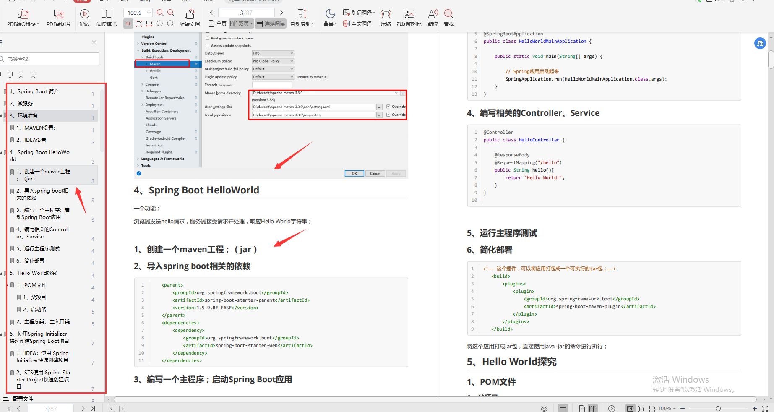Click the plus button beside zoom slider
This screenshot has width=774, height=412.
(755, 409)
